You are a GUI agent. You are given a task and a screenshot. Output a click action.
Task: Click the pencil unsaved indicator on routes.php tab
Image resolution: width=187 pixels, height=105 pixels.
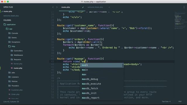pos(83,7)
